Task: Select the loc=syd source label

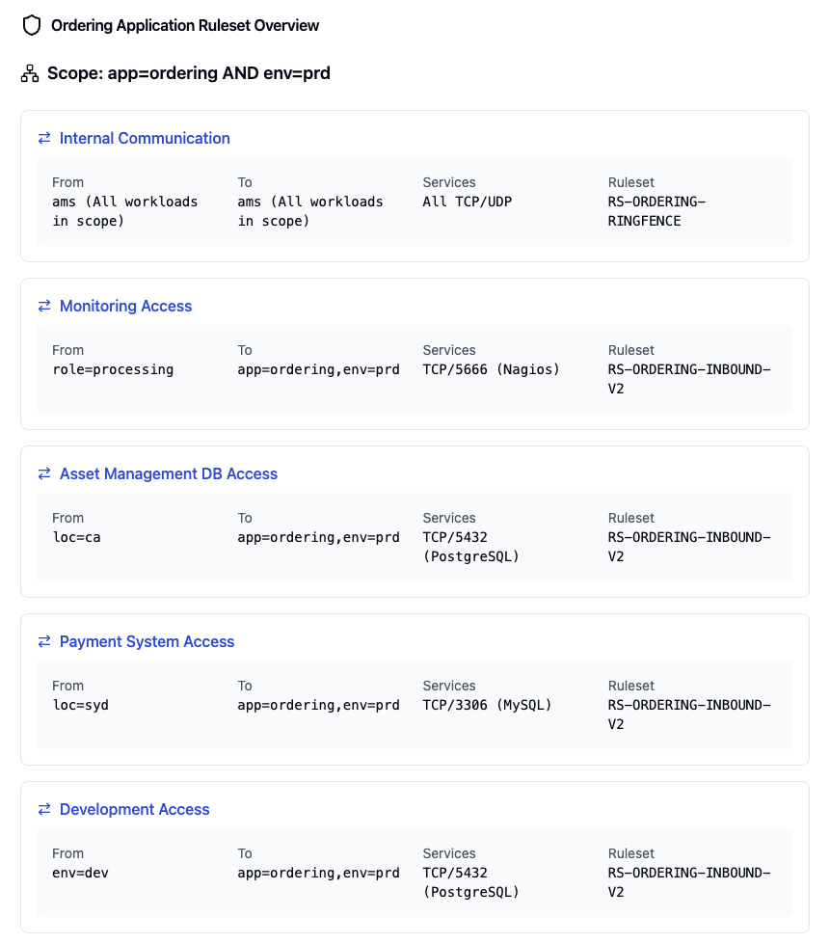Action: tap(81, 705)
